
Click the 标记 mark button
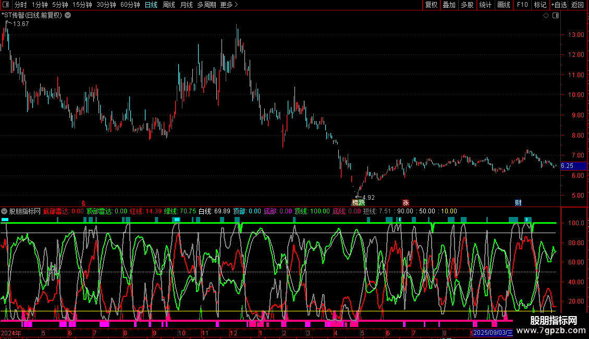(x=540, y=5)
